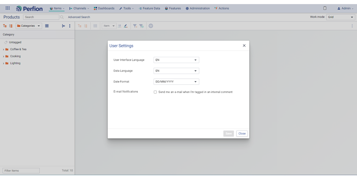Select the Untagged category
The height and width of the screenshot is (179, 357).
(15, 42)
